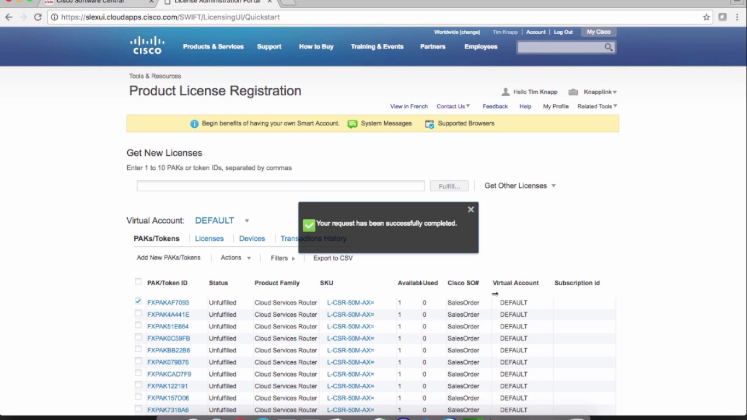Open My Profile link
Image resolution: width=747 pixels, height=420 pixels.
tap(556, 106)
